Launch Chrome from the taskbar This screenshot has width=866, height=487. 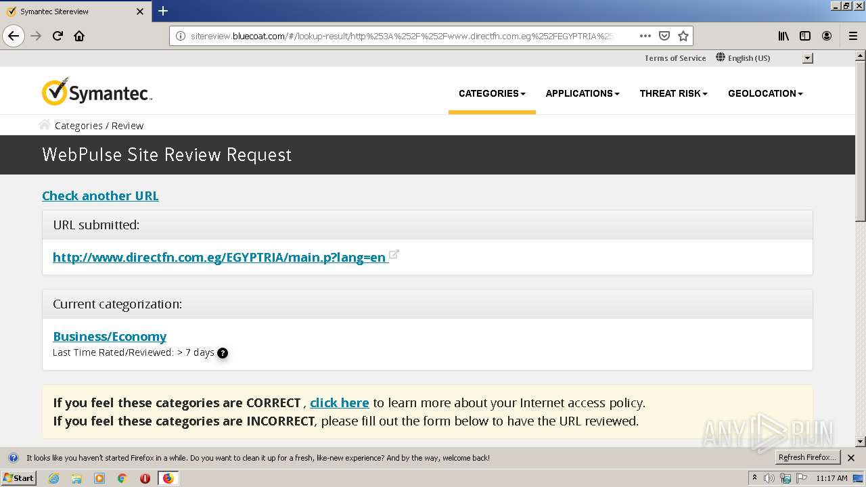pos(122,478)
